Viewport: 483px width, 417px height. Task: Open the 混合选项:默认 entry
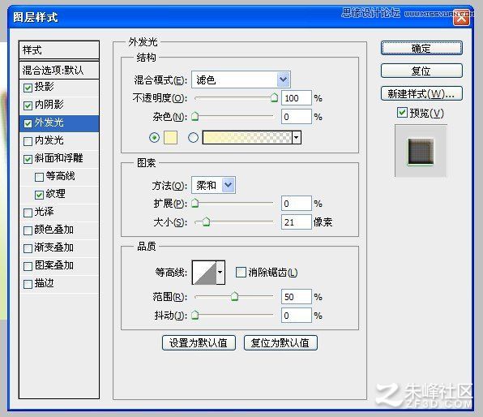pos(59,71)
